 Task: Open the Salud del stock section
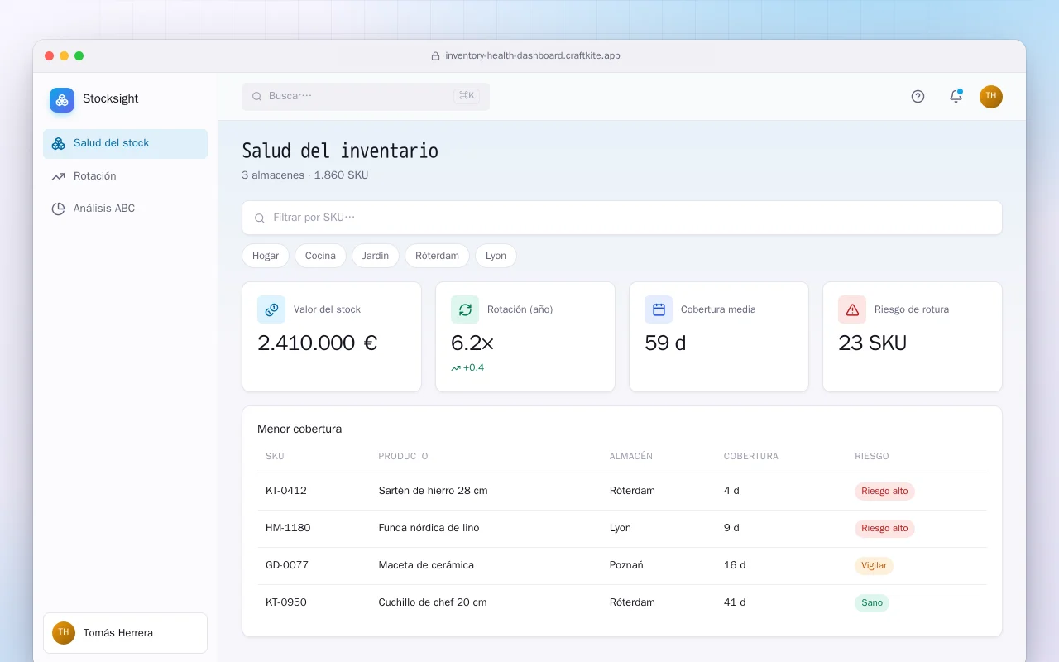(125, 143)
